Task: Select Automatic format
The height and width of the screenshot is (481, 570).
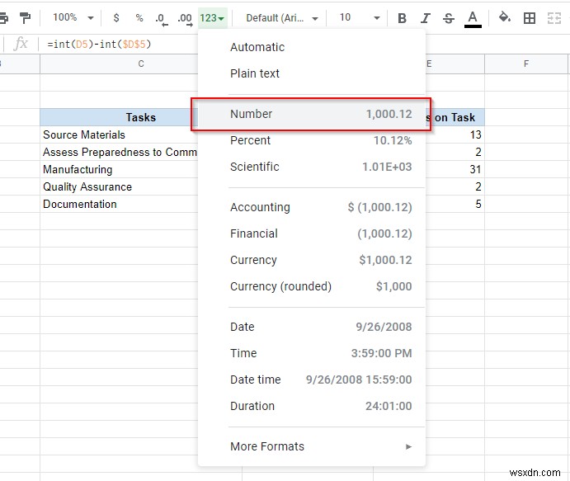Action: (312, 47)
